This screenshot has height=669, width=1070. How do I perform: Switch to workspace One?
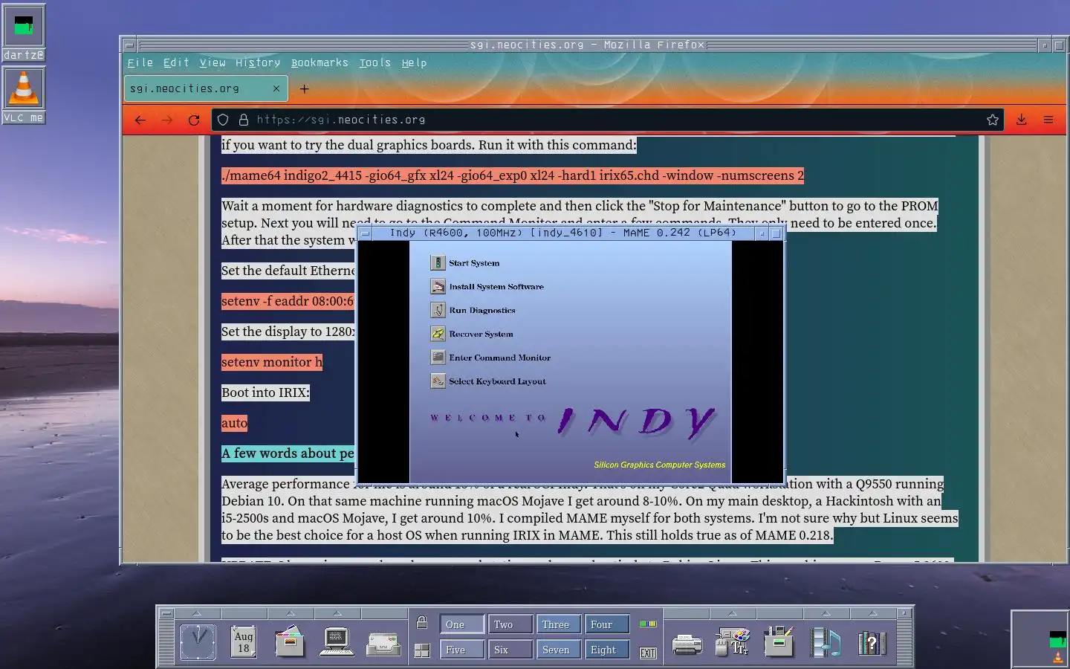(x=461, y=624)
